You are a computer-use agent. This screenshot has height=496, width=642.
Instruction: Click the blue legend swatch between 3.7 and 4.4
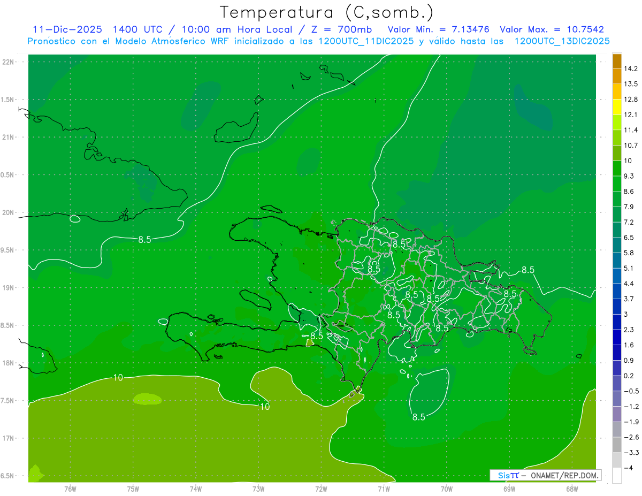click(617, 291)
